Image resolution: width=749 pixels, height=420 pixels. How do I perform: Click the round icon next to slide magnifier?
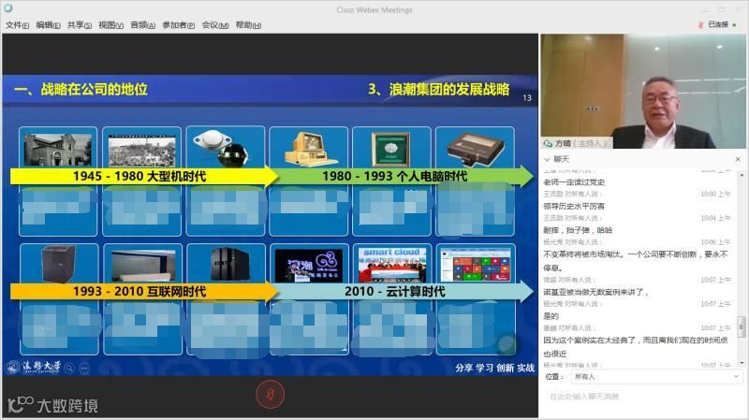coord(84,368)
